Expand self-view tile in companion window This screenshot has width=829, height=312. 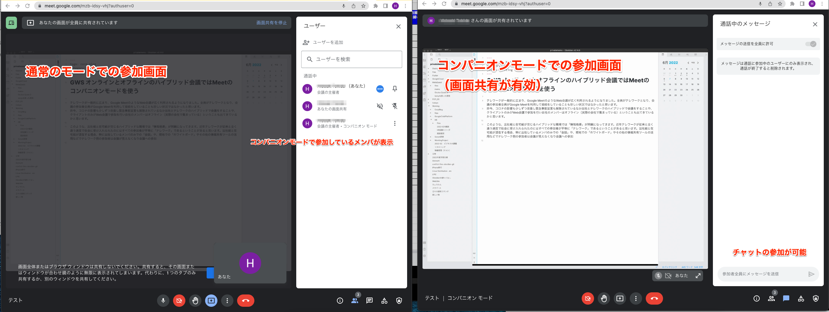(x=698, y=276)
